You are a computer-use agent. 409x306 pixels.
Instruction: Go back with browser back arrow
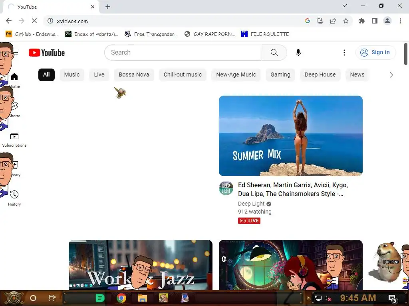(9, 21)
